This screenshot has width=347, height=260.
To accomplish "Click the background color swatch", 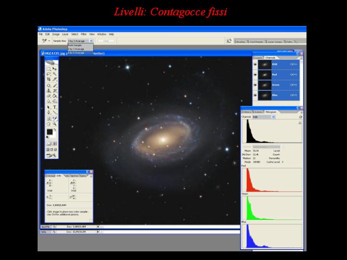I will tap(53, 135).
